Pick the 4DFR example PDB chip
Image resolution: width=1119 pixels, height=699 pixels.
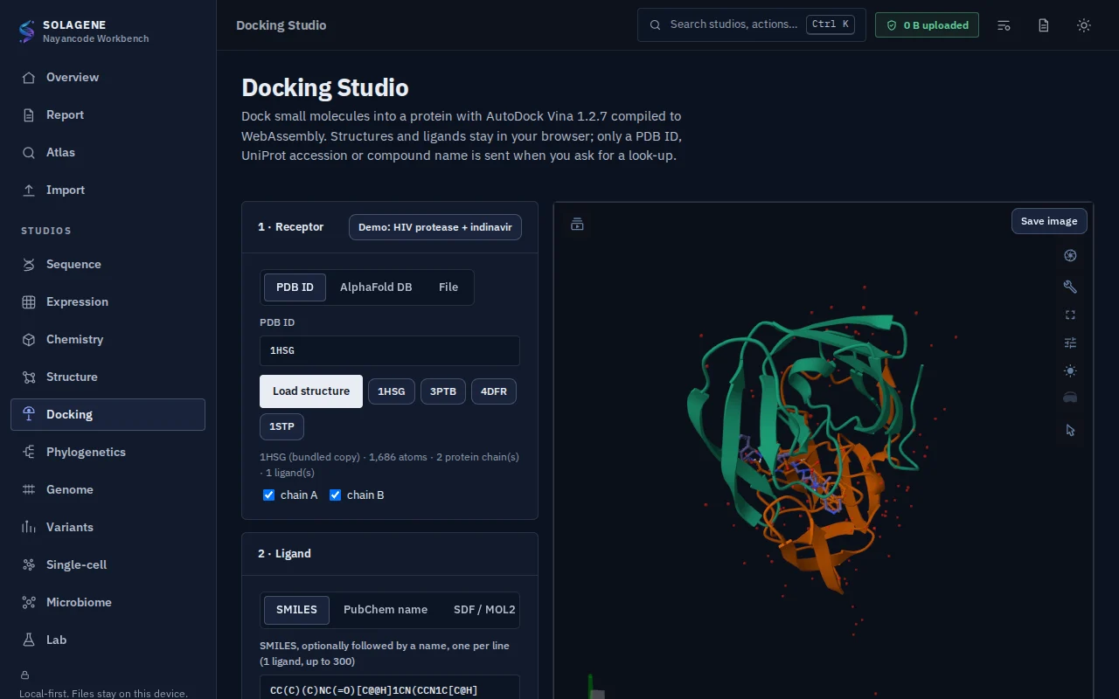[x=494, y=391]
